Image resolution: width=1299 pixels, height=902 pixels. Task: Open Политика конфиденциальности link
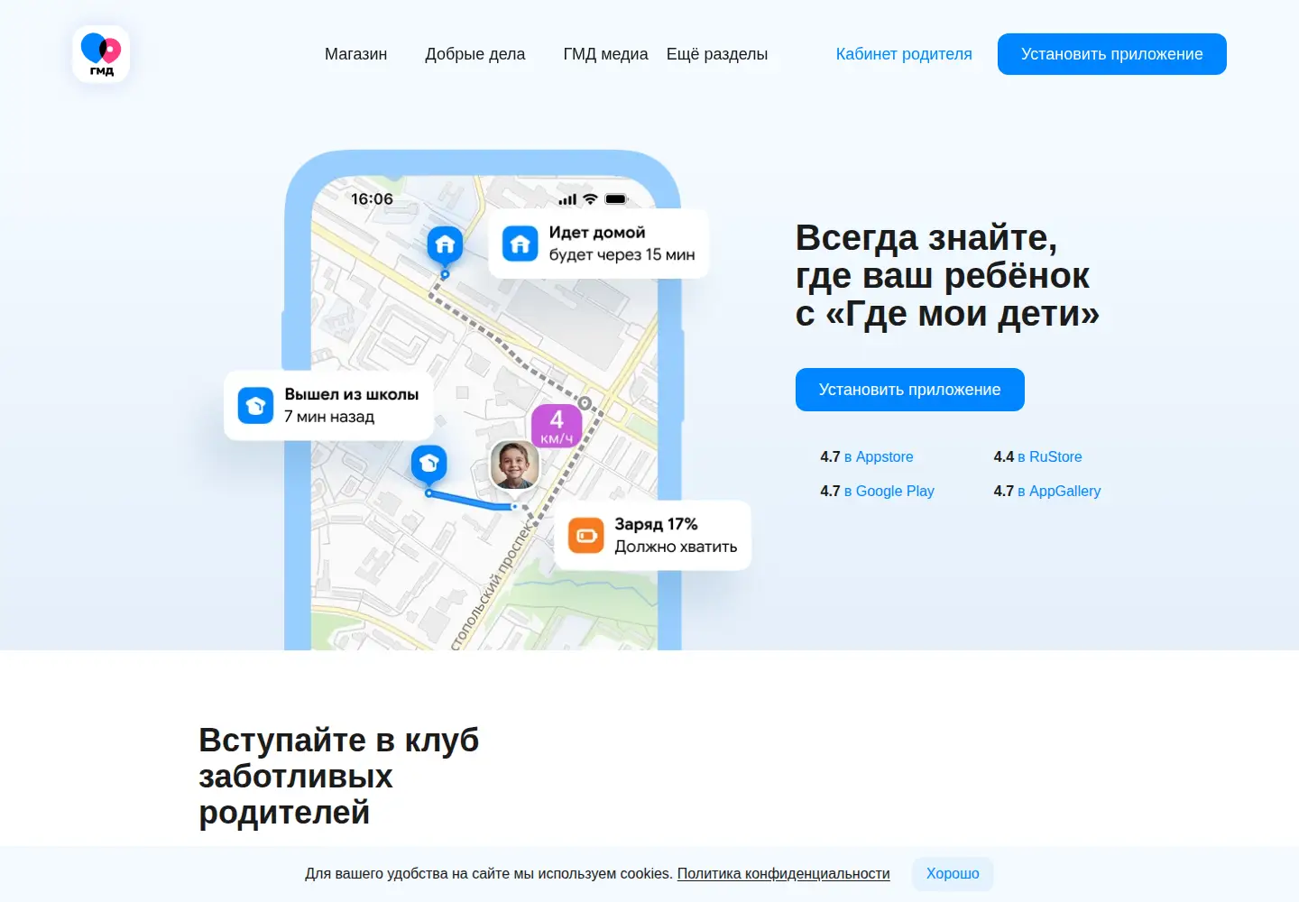(783, 874)
